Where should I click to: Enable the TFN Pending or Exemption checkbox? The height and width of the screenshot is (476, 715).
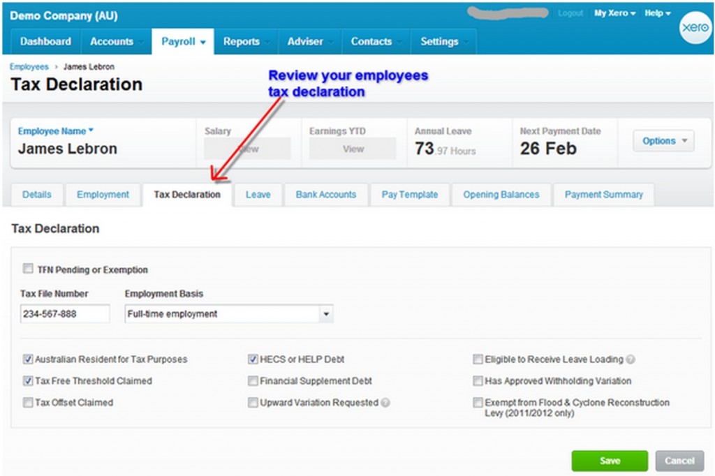coord(28,267)
